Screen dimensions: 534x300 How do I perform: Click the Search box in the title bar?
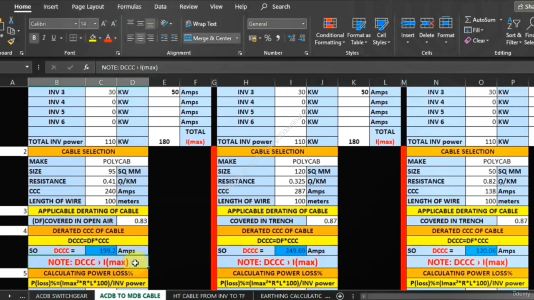[x=275, y=7]
